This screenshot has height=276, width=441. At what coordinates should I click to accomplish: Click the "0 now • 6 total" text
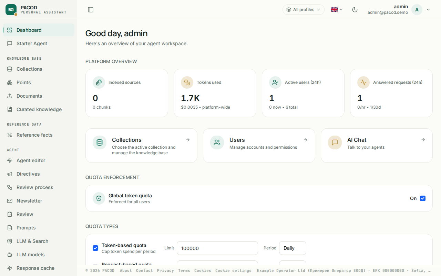click(x=283, y=107)
